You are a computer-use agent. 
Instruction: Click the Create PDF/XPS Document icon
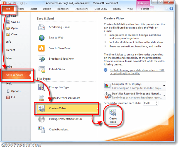click(41, 98)
